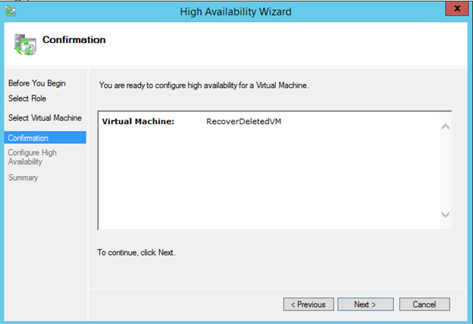The image size is (473, 324).
Task: Proceed by clicking the Next button
Action: click(365, 304)
